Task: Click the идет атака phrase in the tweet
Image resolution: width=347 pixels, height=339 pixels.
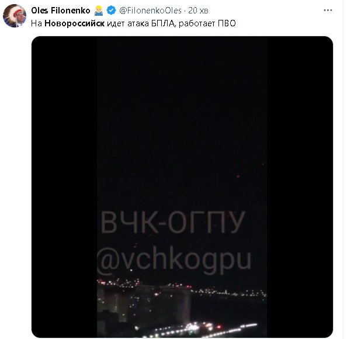Action: 128,23
